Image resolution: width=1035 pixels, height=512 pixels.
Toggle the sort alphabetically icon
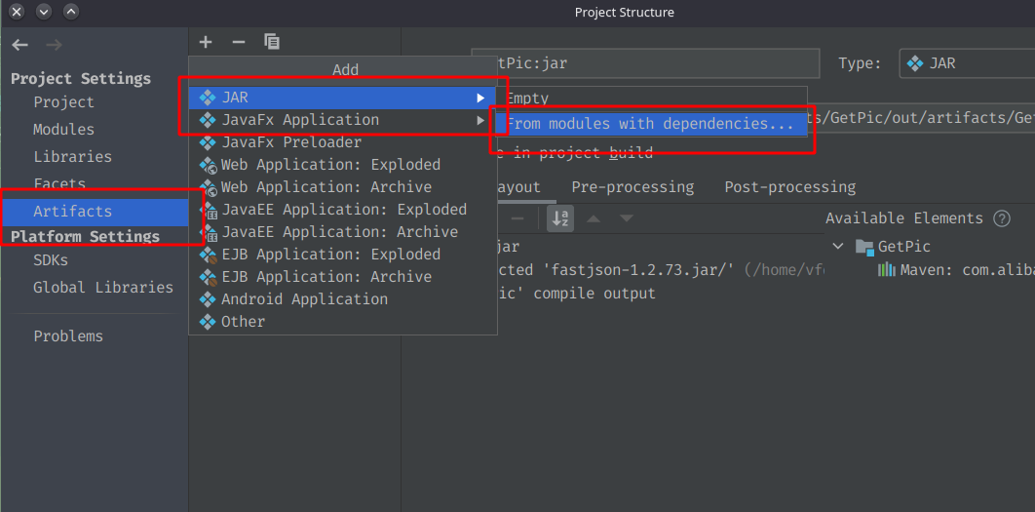[x=559, y=218]
